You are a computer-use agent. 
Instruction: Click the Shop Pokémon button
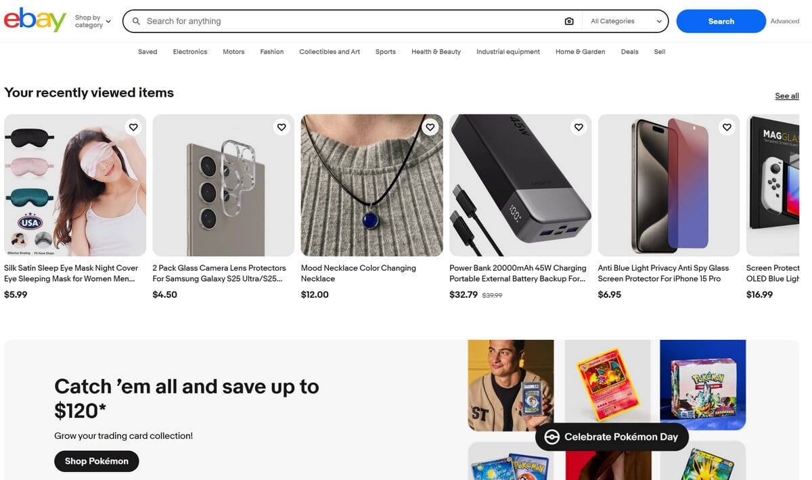[96, 460]
